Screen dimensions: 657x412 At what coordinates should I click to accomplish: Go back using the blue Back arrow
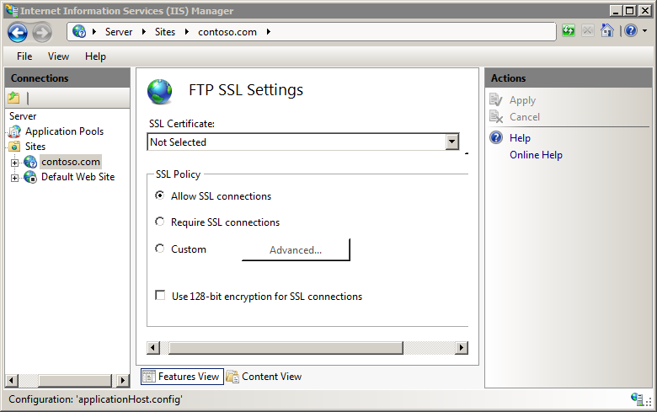click(x=18, y=32)
